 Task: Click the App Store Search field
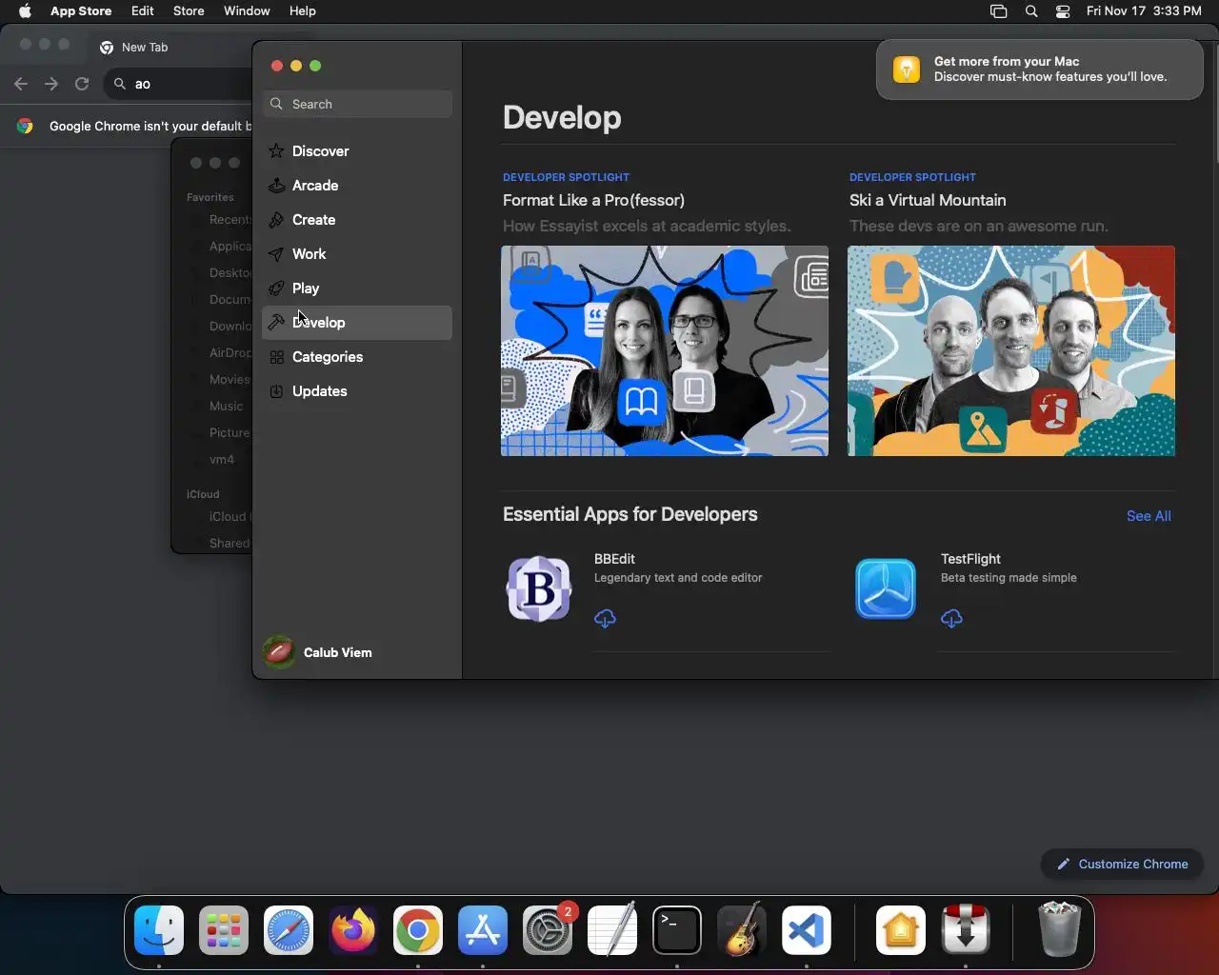[357, 104]
